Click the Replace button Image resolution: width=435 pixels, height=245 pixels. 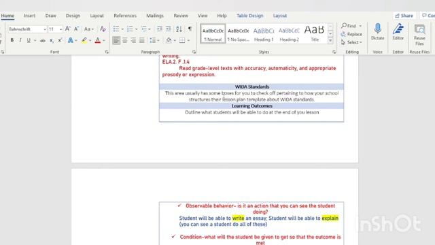pos(351,34)
